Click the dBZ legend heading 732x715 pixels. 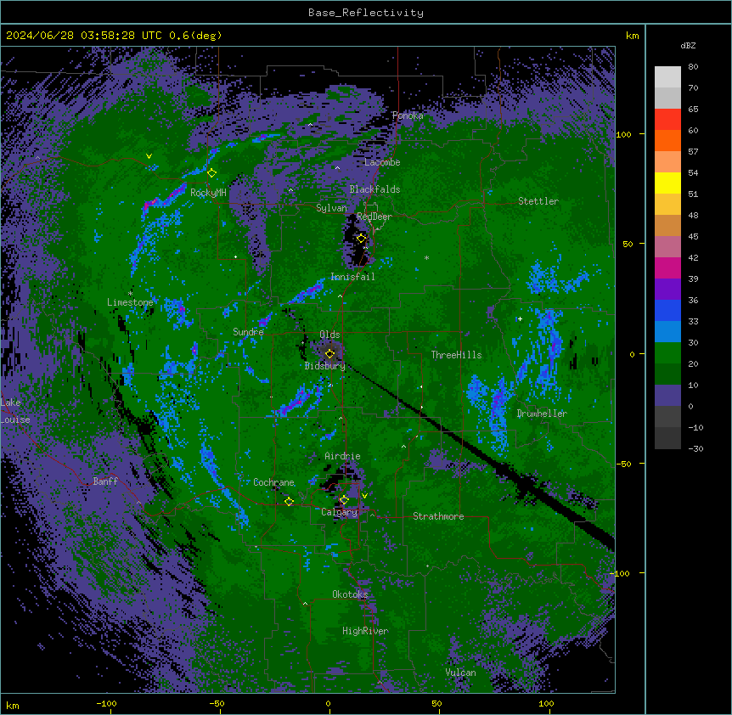tap(688, 45)
